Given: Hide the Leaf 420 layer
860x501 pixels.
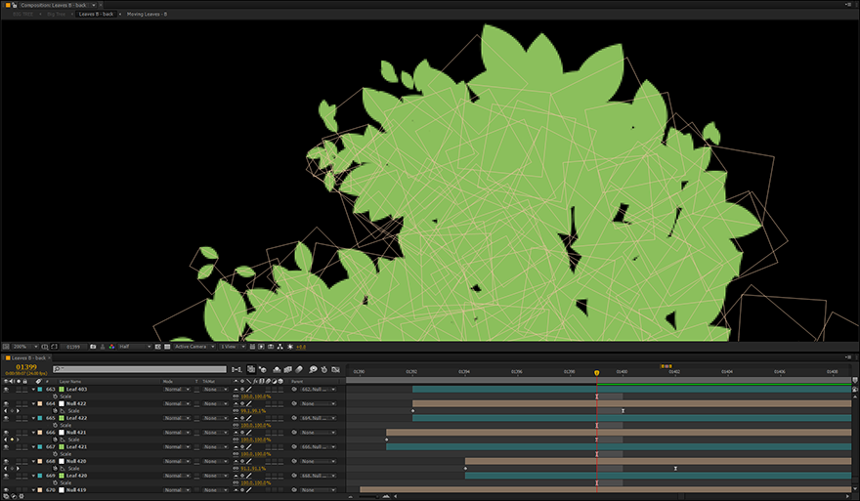Looking at the screenshot, I should (x=6, y=476).
